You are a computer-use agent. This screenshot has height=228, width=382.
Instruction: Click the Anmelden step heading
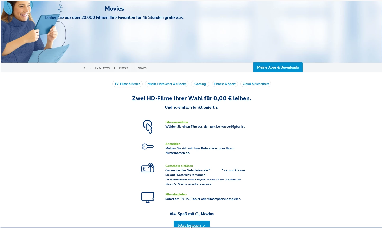(x=173, y=144)
